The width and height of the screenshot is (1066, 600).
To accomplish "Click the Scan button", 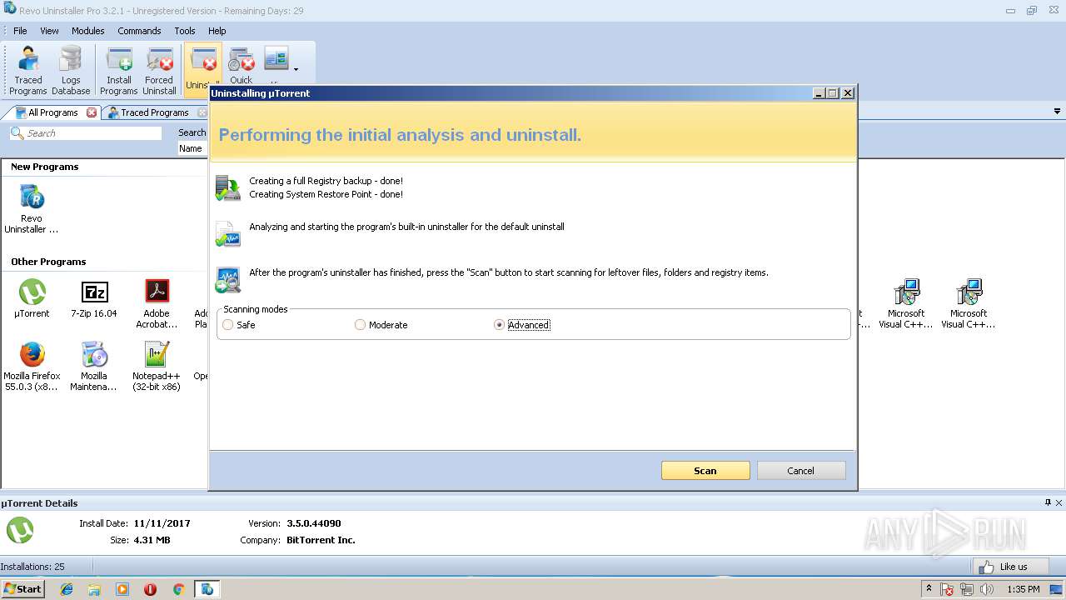I will [705, 471].
